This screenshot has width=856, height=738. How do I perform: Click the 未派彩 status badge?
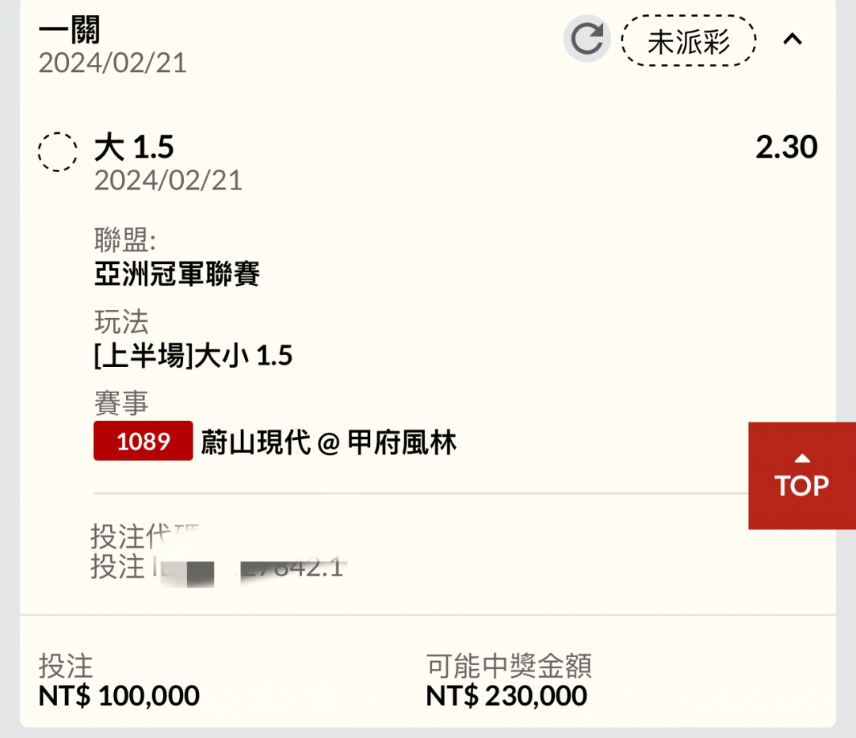(689, 41)
